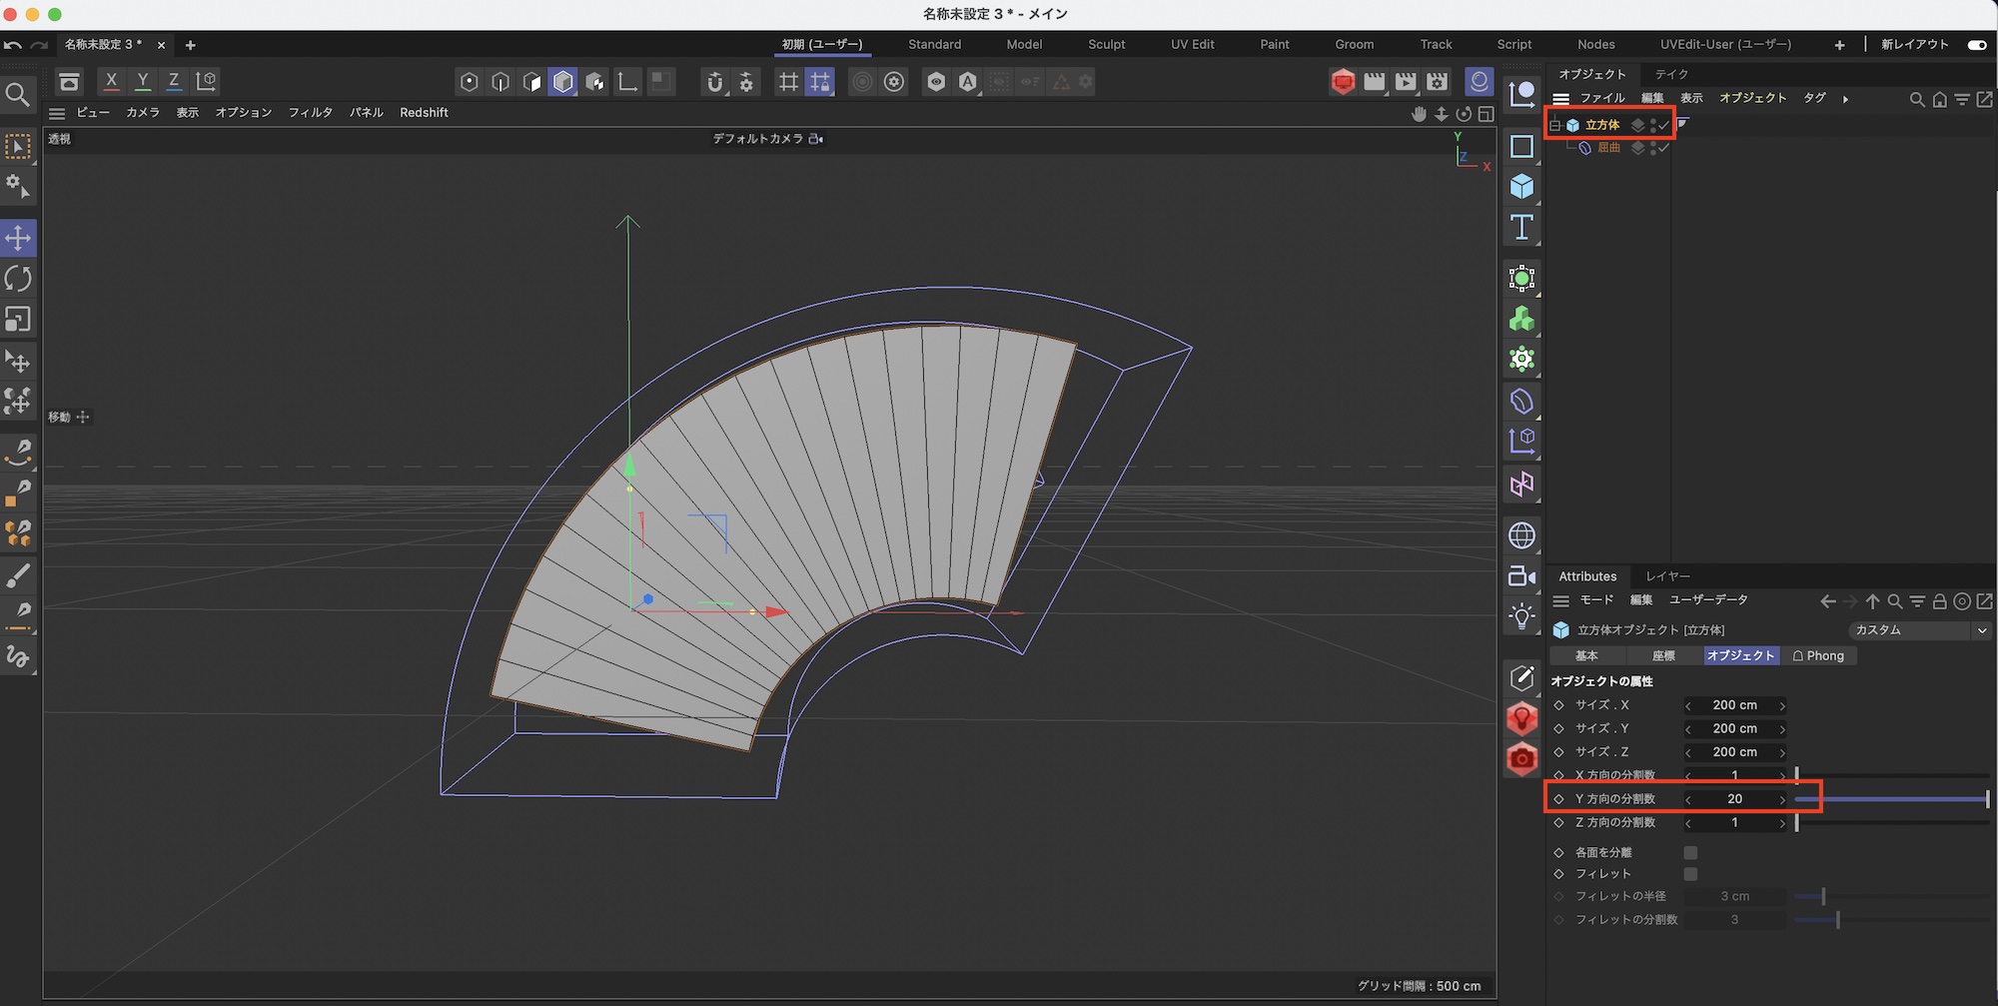The height and width of the screenshot is (1006, 1998).
Task: Select the Move tool in left toolbar
Action: click(x=18, y=238)
